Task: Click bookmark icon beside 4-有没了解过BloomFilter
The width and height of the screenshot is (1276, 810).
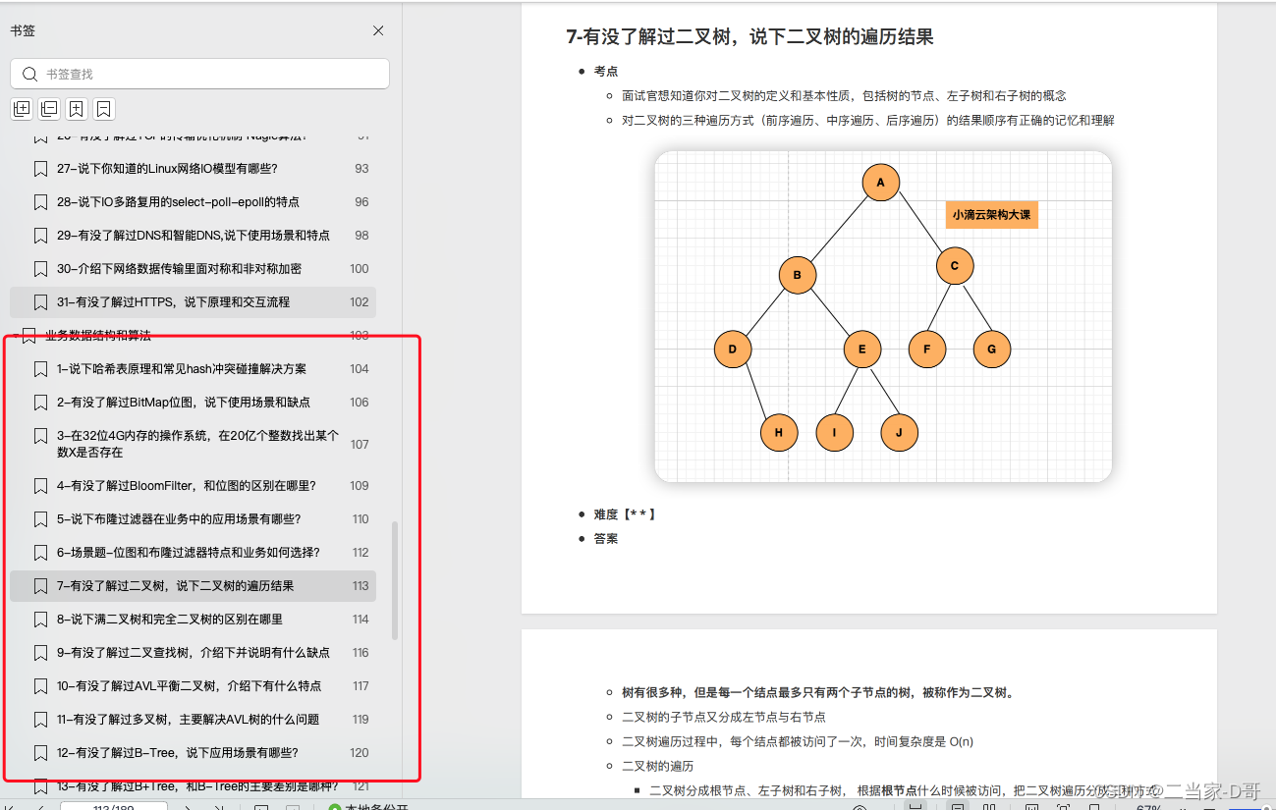Action: 40,486
